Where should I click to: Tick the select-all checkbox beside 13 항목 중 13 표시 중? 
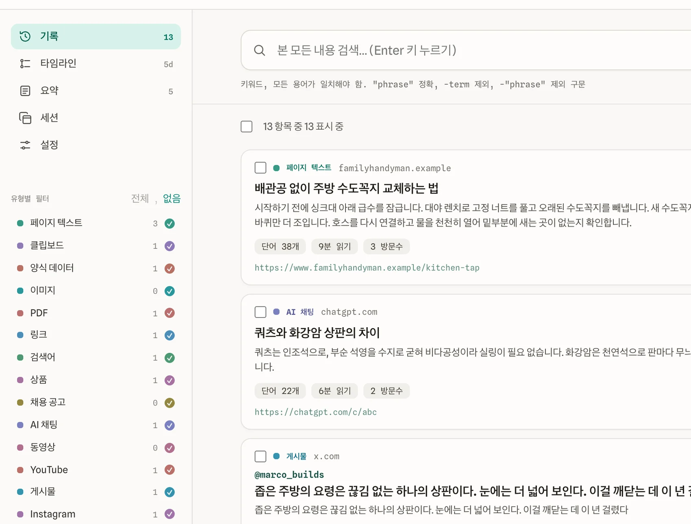click(246, 126)
